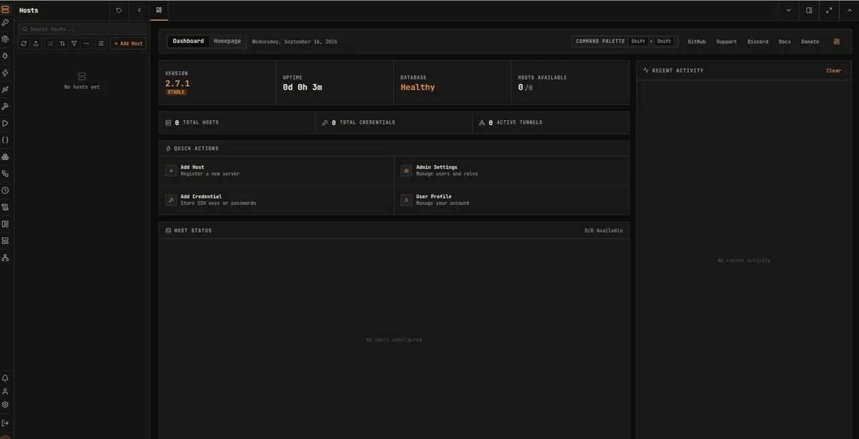This screenshot has width=859, height=439.
Task: Click the 0/0 Available host status text
Action: 603,230
